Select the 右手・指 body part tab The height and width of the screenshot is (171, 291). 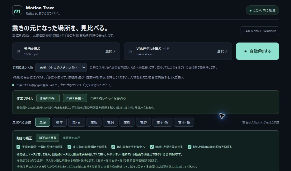[x=184, y=122]
